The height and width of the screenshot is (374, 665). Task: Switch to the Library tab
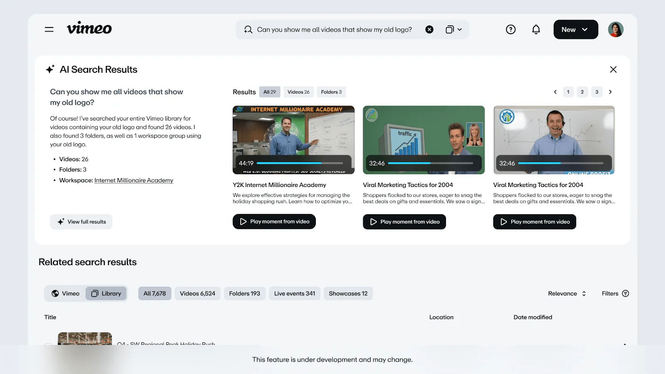[106, 293]
